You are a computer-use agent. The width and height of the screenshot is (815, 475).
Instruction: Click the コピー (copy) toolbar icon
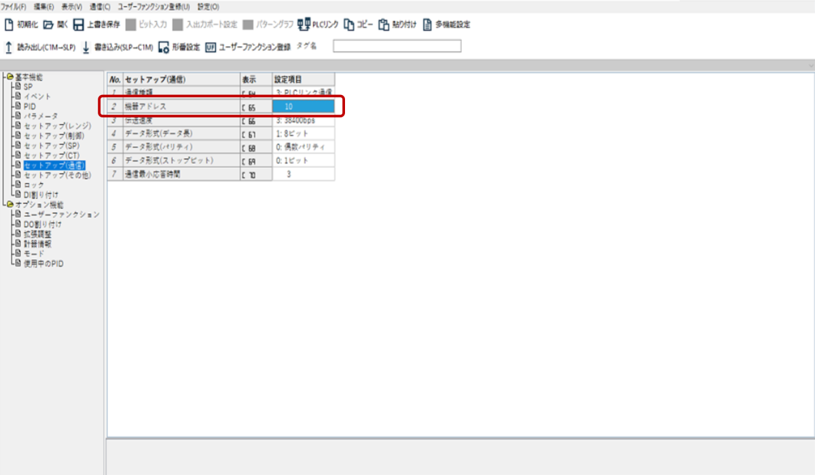[349, 25]
